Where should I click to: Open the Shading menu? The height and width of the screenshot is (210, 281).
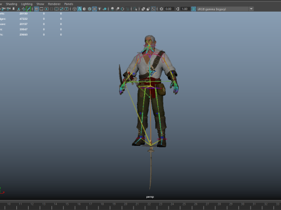pyautogui.click(x=11, y=4)
